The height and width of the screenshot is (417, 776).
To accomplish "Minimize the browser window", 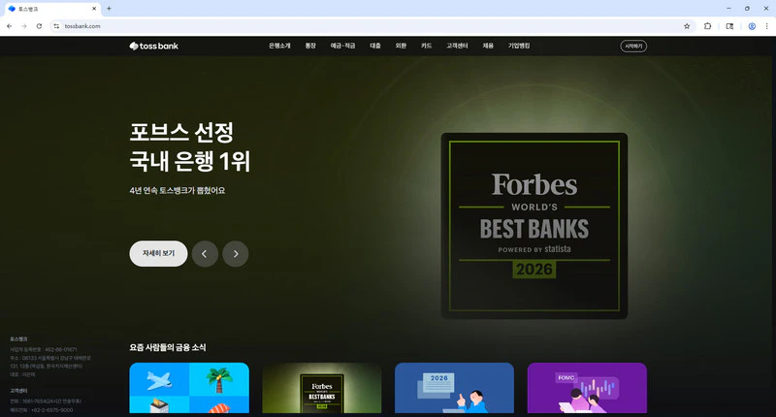I will [728, 9].
